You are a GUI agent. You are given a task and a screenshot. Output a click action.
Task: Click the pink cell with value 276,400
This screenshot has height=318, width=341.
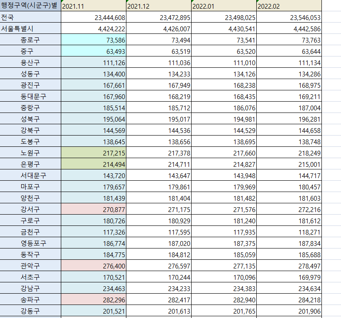93,265
